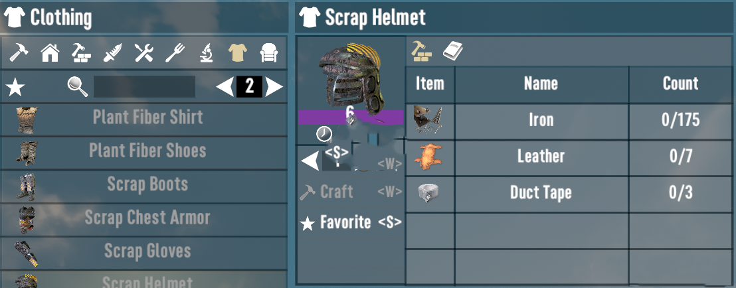Click the purple quality level bar

click(x=351, y=117)
